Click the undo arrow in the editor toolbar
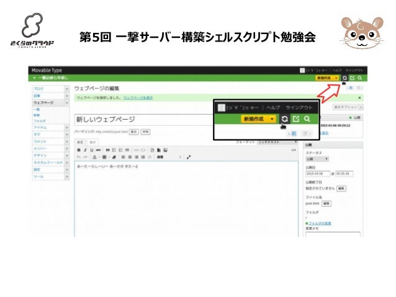This screenshot has width=396, height=297. [79, 157]
